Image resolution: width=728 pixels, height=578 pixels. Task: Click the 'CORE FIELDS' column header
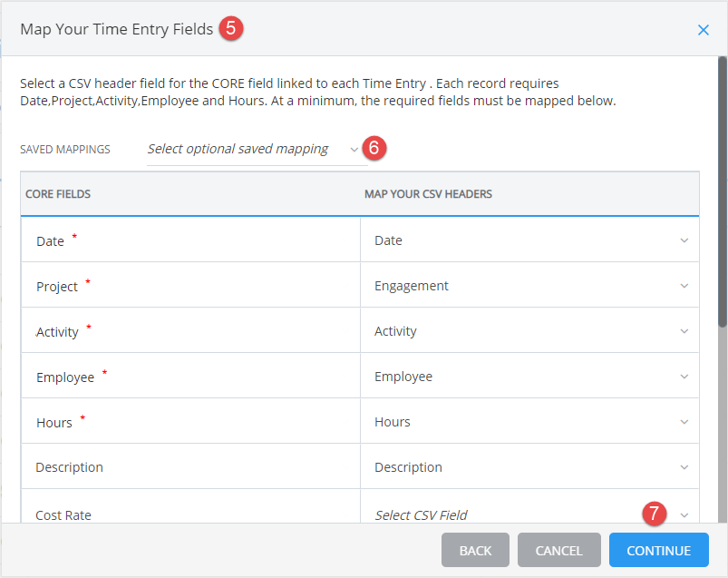point(58,194)
